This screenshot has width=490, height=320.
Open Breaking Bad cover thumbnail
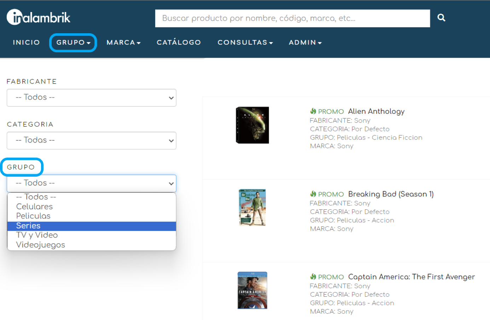click(252, 208)
